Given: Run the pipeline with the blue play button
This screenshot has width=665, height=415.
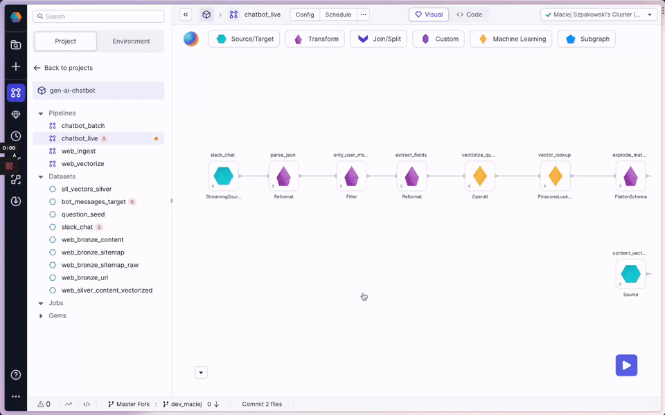Looking at the screenshot, I should [x=626, y=365].
